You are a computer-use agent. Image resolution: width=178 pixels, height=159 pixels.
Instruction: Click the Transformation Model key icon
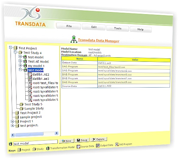pos(48,148)
